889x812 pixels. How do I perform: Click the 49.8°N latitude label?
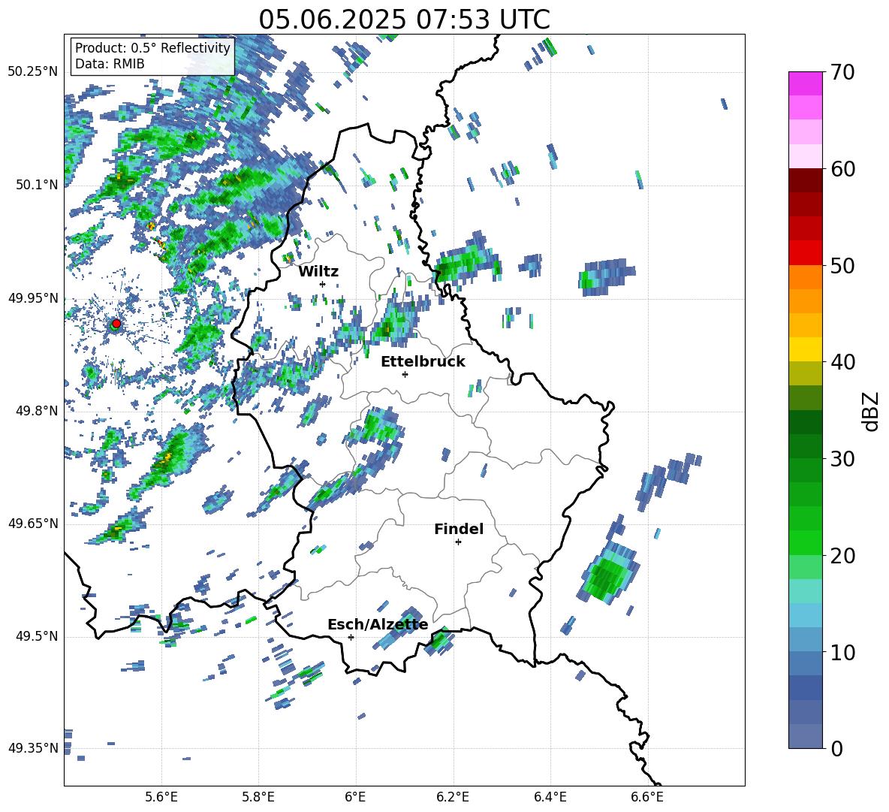(x=37, y=411)
